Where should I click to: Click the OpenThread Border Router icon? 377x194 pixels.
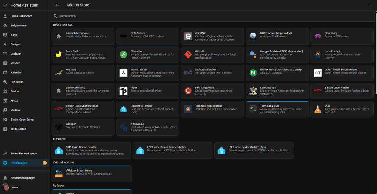318,73
